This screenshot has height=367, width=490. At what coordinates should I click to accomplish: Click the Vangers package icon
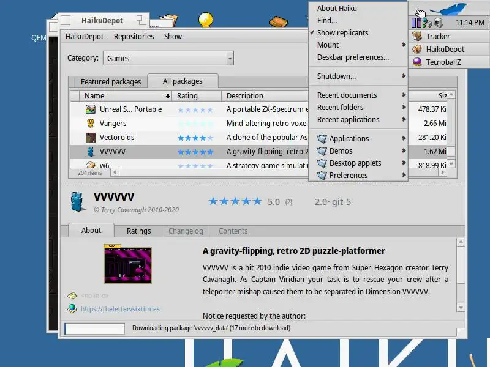point(90,124)
